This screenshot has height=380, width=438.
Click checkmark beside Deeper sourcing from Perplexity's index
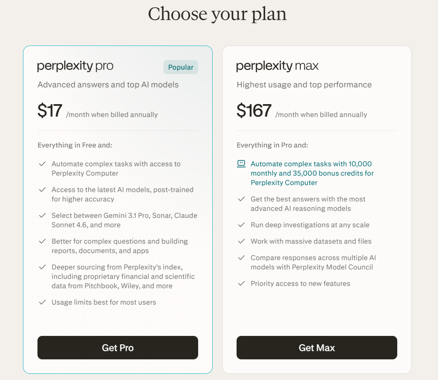(x=42, y=267)
